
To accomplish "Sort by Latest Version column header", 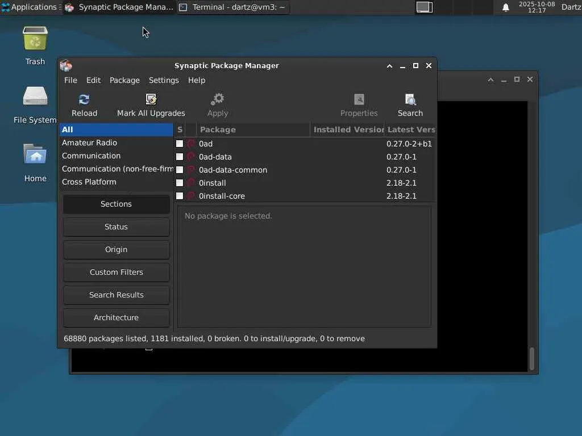I will (x=410, y=130).
